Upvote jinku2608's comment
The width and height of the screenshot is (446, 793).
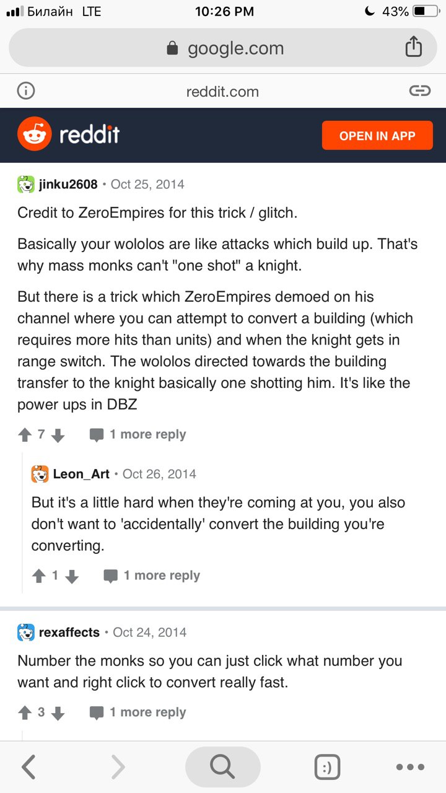click(25, 435)
